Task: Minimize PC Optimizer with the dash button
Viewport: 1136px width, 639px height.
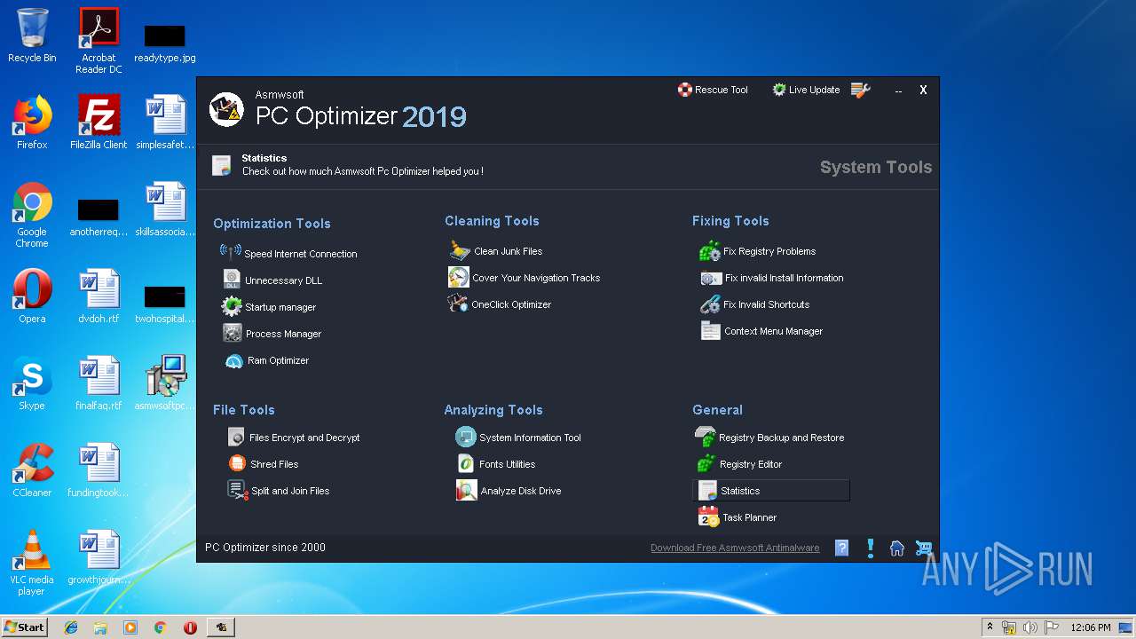Action: pos(898,91)
